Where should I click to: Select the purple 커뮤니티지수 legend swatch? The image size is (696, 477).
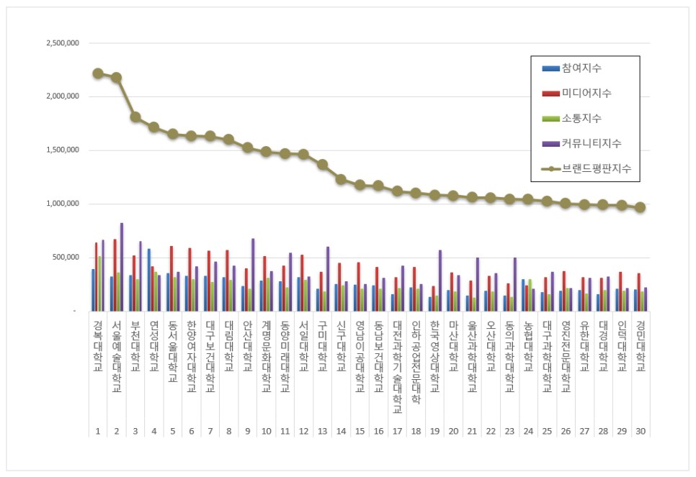click(551, 143)
